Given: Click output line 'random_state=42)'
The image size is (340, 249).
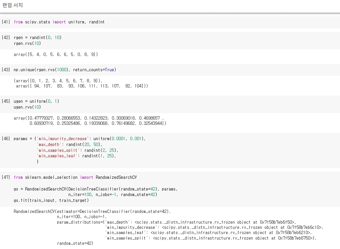Looking at the screenshot, I should click(75, 243).
